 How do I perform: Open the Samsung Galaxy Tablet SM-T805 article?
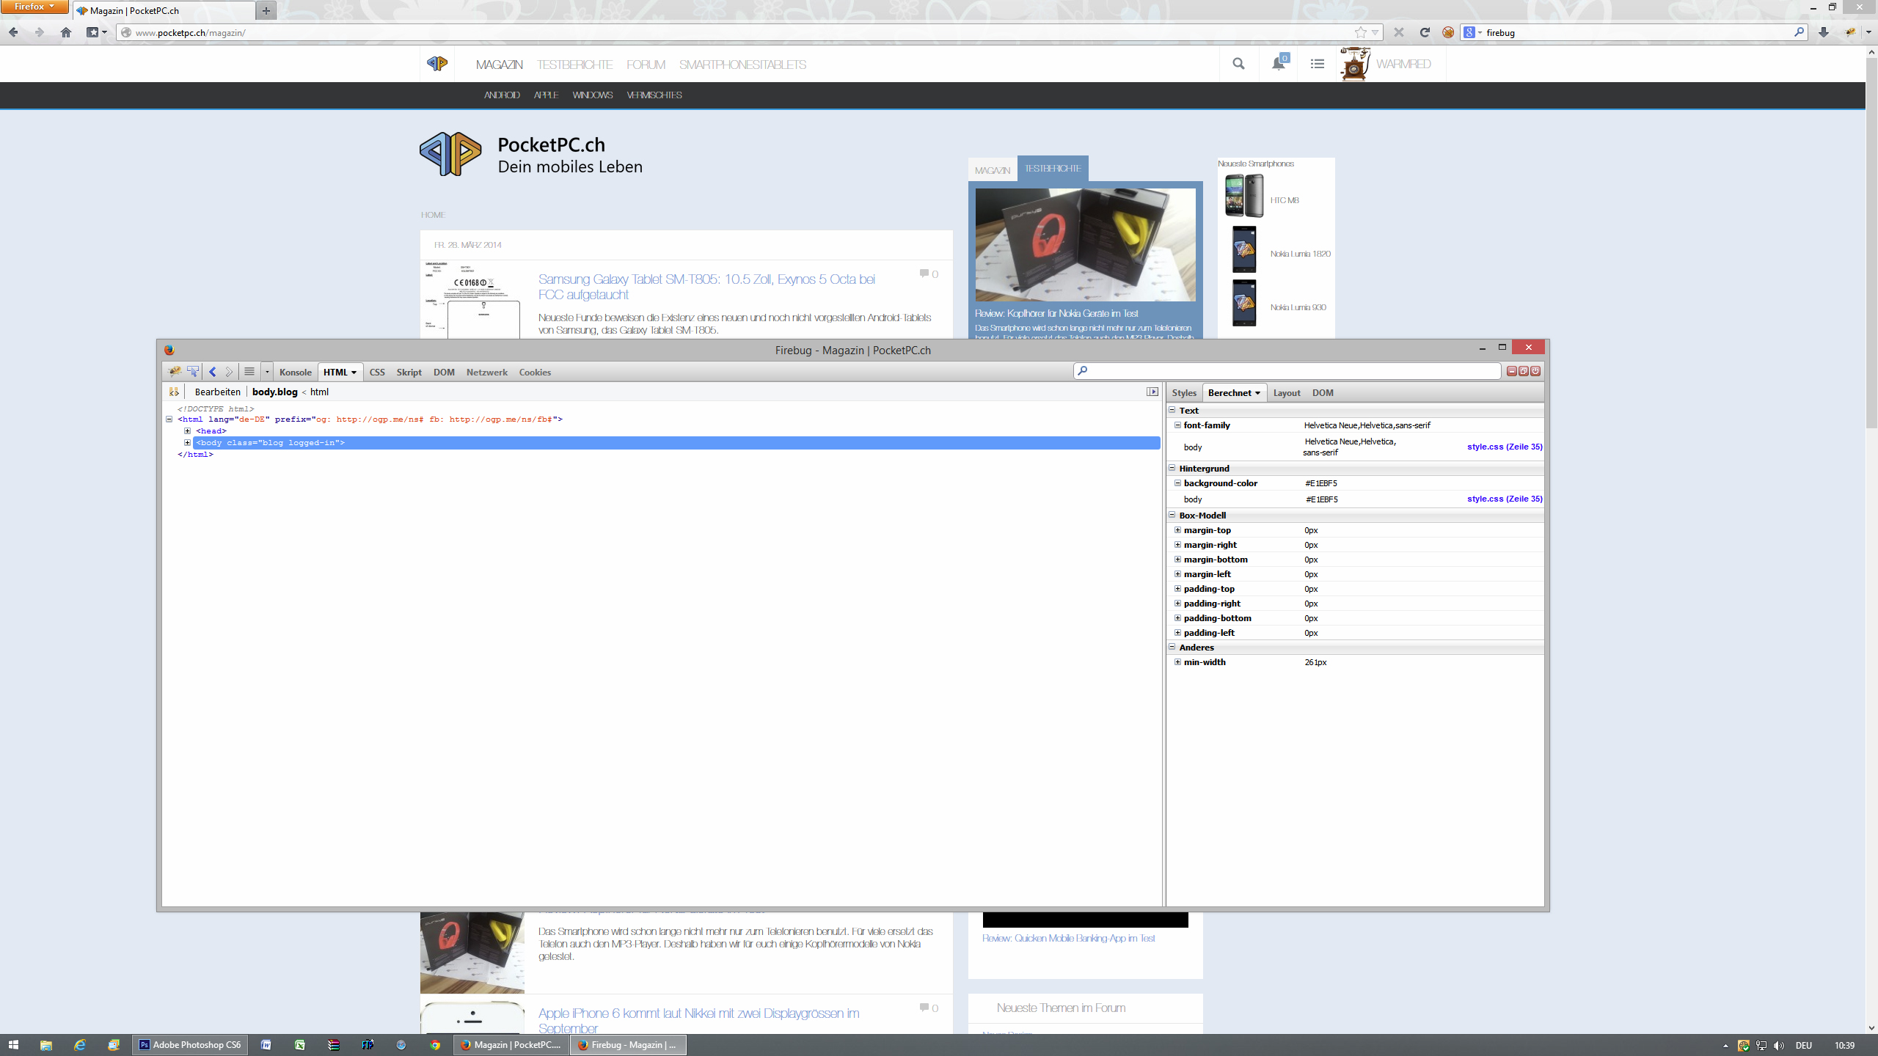706,287
